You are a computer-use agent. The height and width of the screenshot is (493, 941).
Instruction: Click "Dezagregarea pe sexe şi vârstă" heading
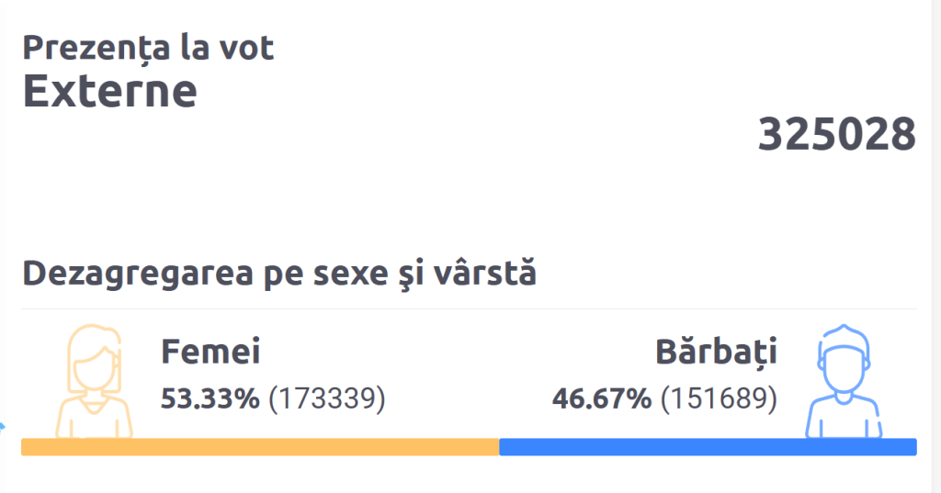(x=279, y=273)
